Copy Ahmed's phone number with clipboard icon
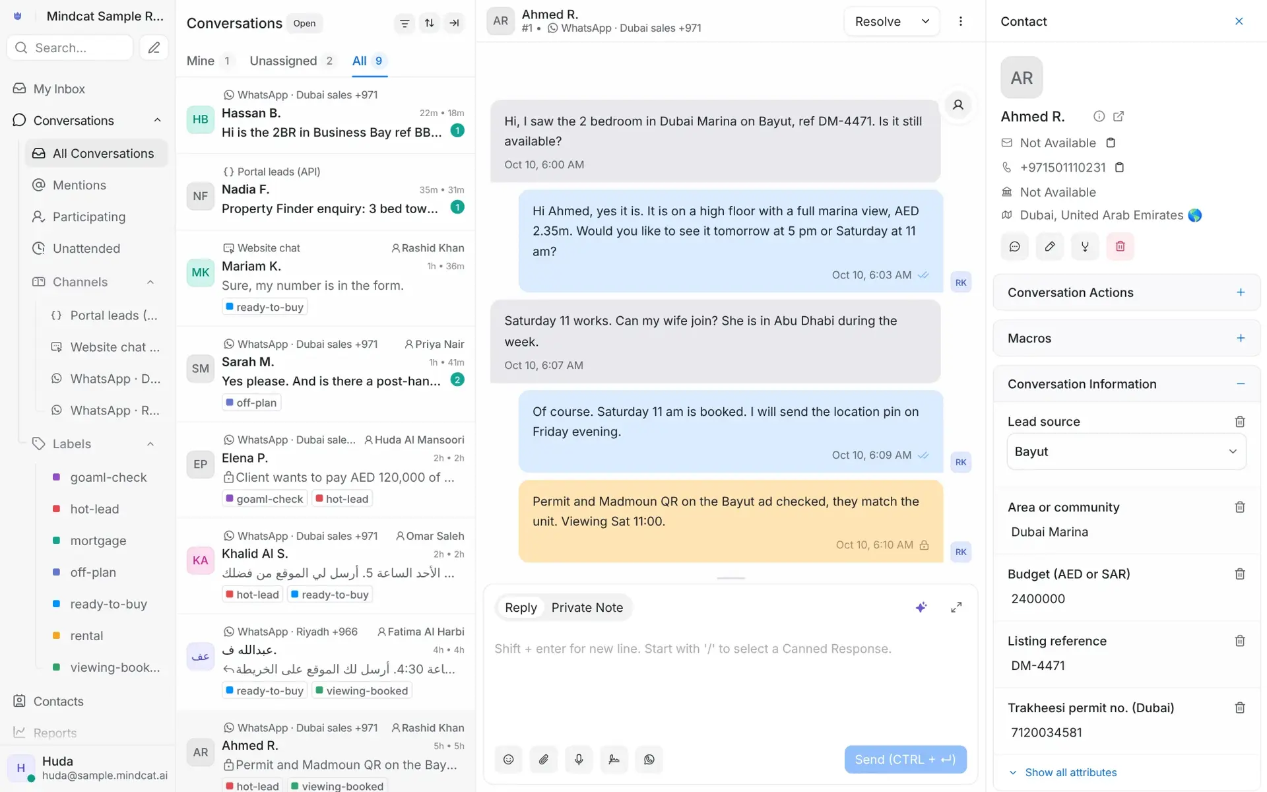 (1119, 168)
